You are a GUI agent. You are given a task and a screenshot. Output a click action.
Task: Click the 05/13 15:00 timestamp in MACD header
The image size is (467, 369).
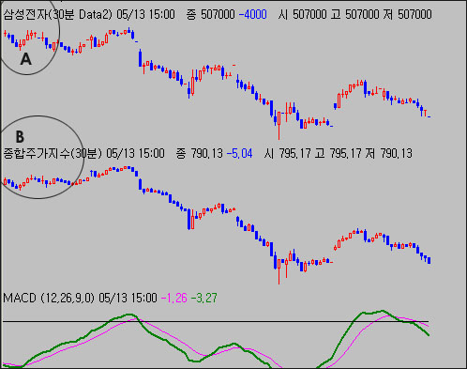[x=128, y=298]
